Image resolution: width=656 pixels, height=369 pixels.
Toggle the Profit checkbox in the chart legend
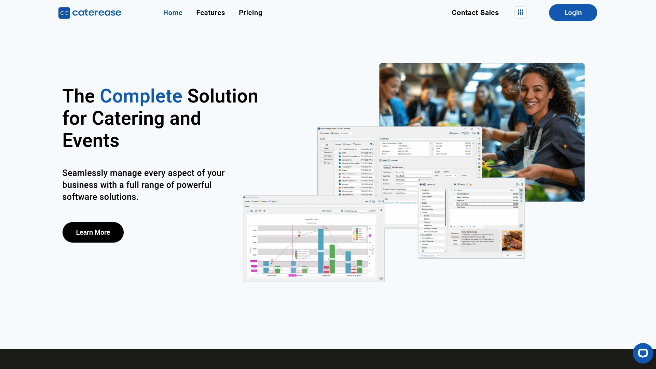coord(354,233)
